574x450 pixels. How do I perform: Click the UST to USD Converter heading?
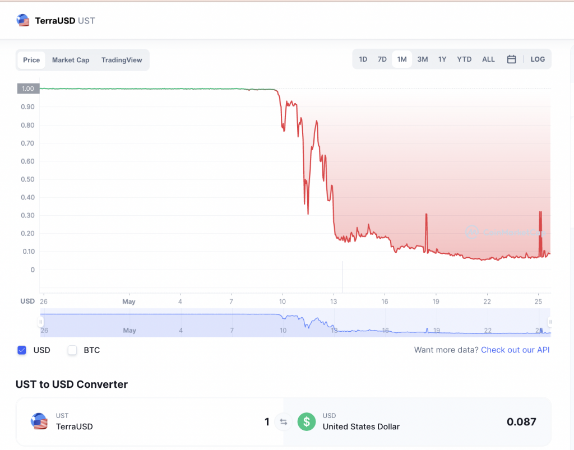tap(72, 384)
